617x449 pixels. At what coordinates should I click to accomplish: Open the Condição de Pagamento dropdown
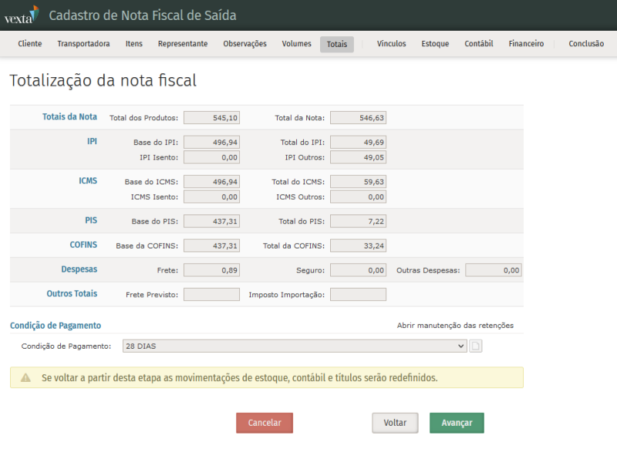click(x=295, y=346)
